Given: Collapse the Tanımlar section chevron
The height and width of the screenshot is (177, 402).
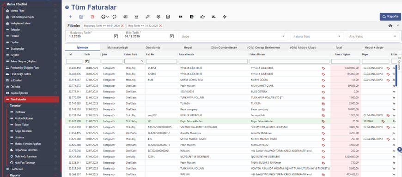Looking at the screenshot, I should pyautogui.click(x=55, y=106).
